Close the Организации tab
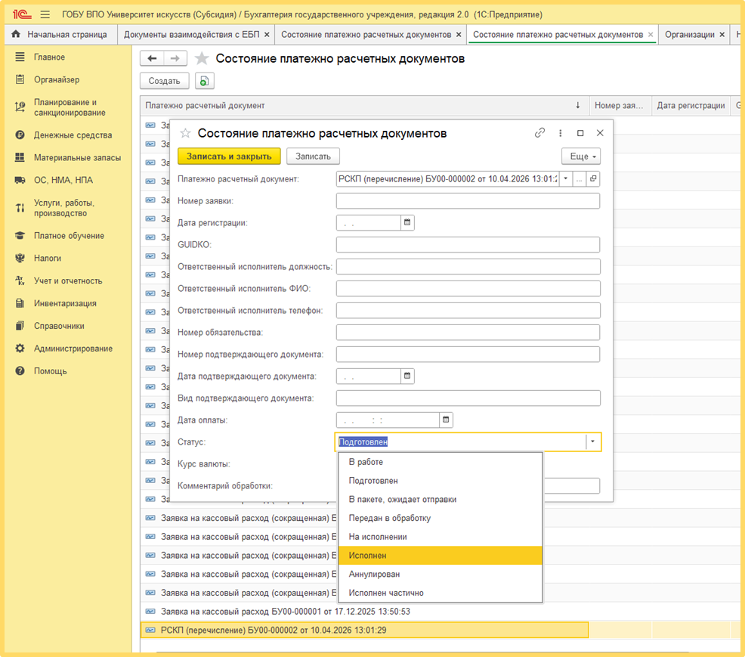 [722, 35]
